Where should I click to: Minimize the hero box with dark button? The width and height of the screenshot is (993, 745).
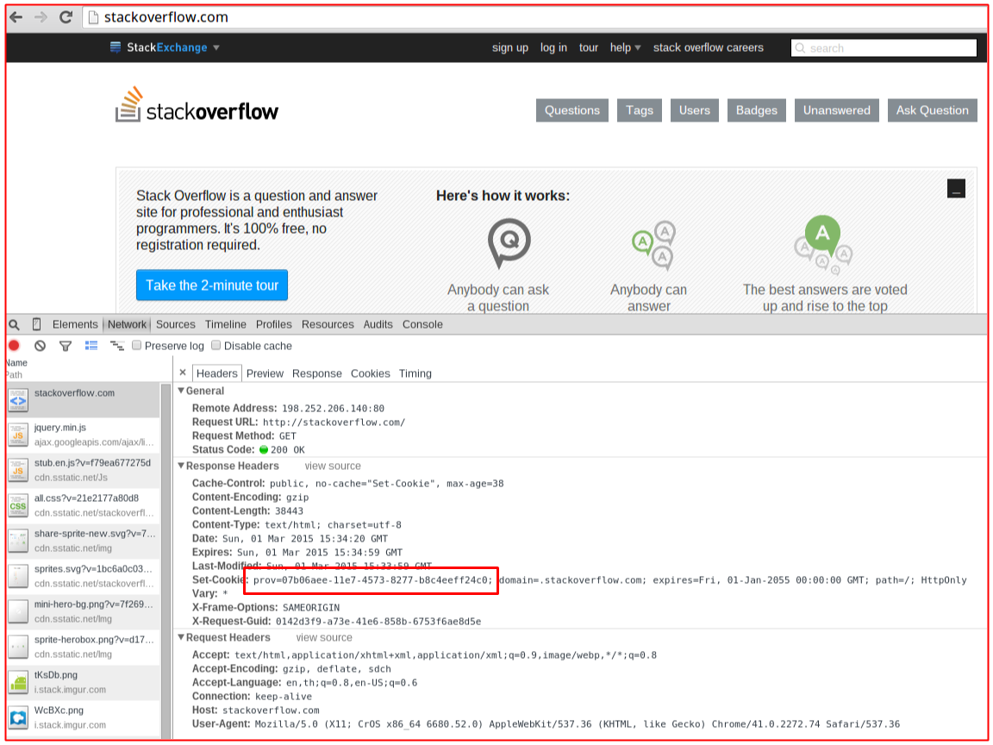click(x=956, y=188)
